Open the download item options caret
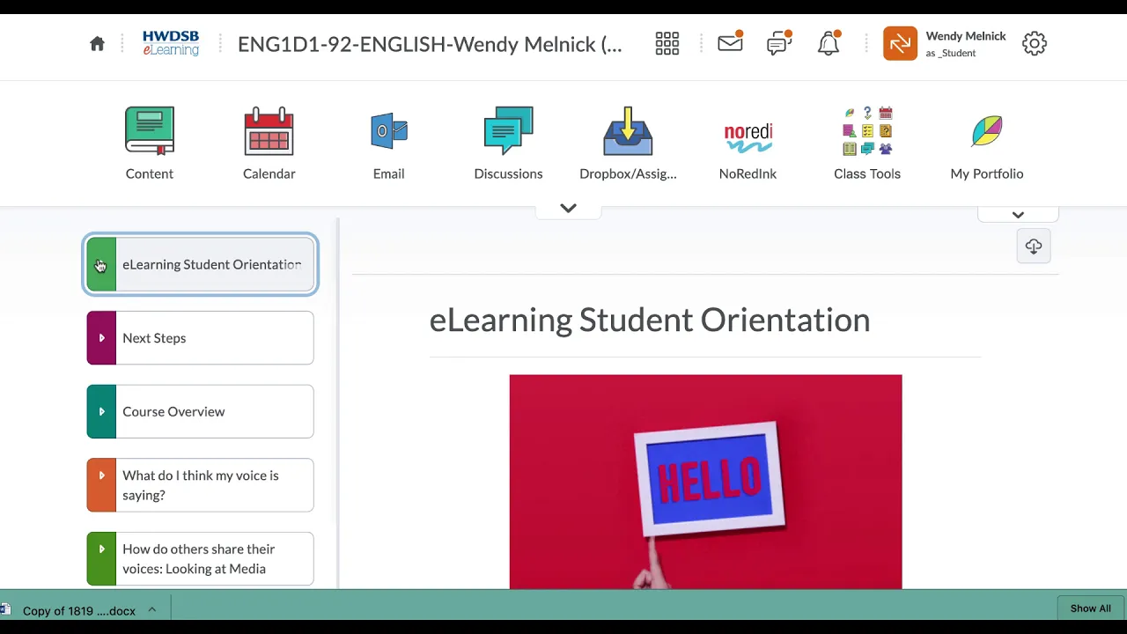The height and width of the screenshot is (634, 1127). [151, 609]
